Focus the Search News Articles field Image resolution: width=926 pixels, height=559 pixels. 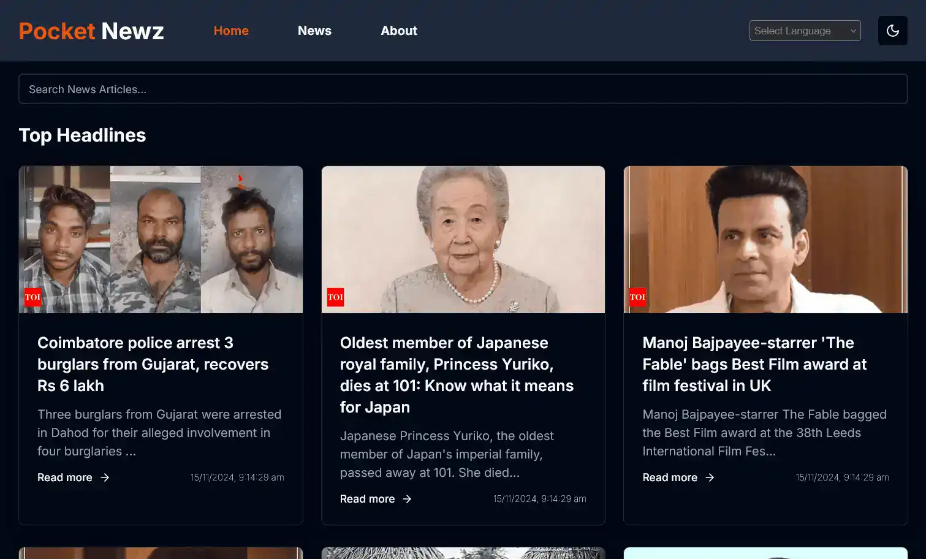point(463,89)
